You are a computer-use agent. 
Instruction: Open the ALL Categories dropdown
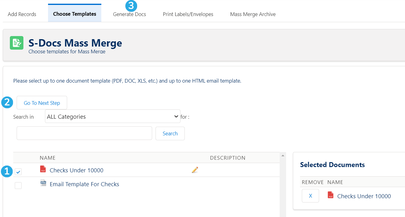tap(113, 117)
